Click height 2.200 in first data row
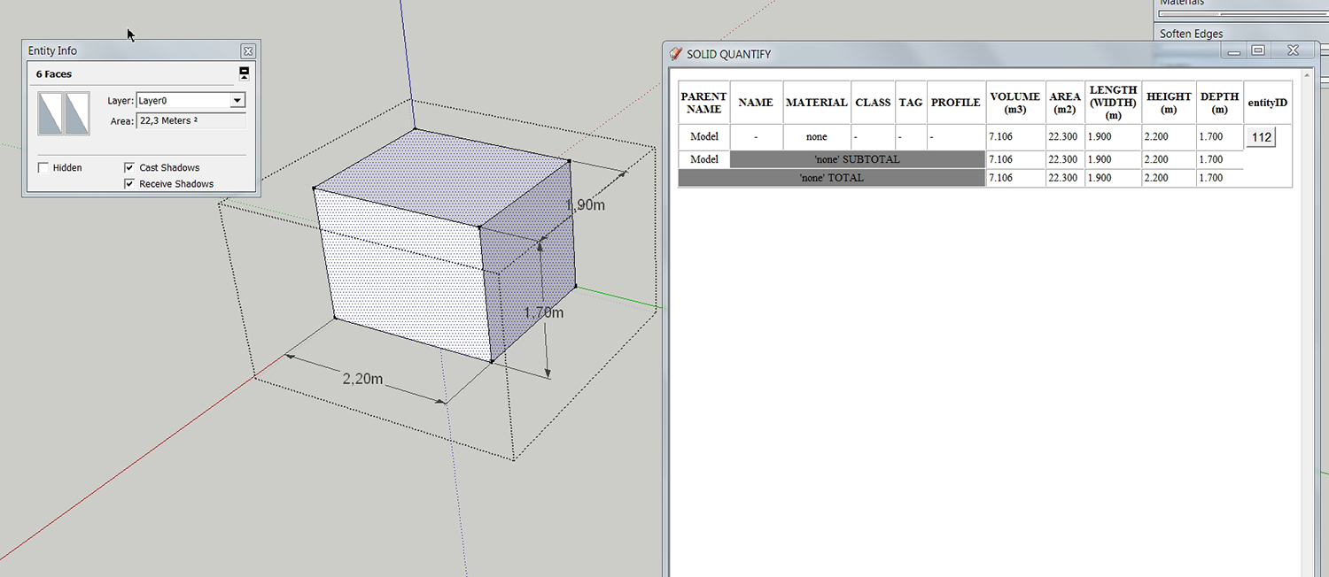 (1157, 137)
